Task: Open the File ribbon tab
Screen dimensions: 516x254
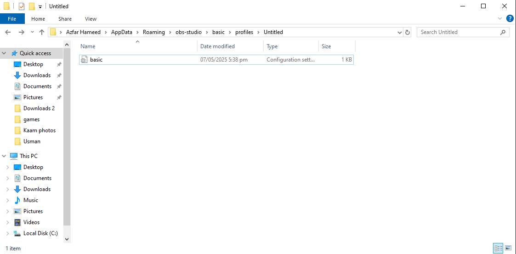Action: [12, 19]
